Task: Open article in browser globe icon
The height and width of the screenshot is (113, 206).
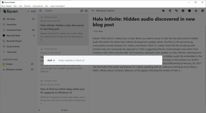Action: click(183, 11)
